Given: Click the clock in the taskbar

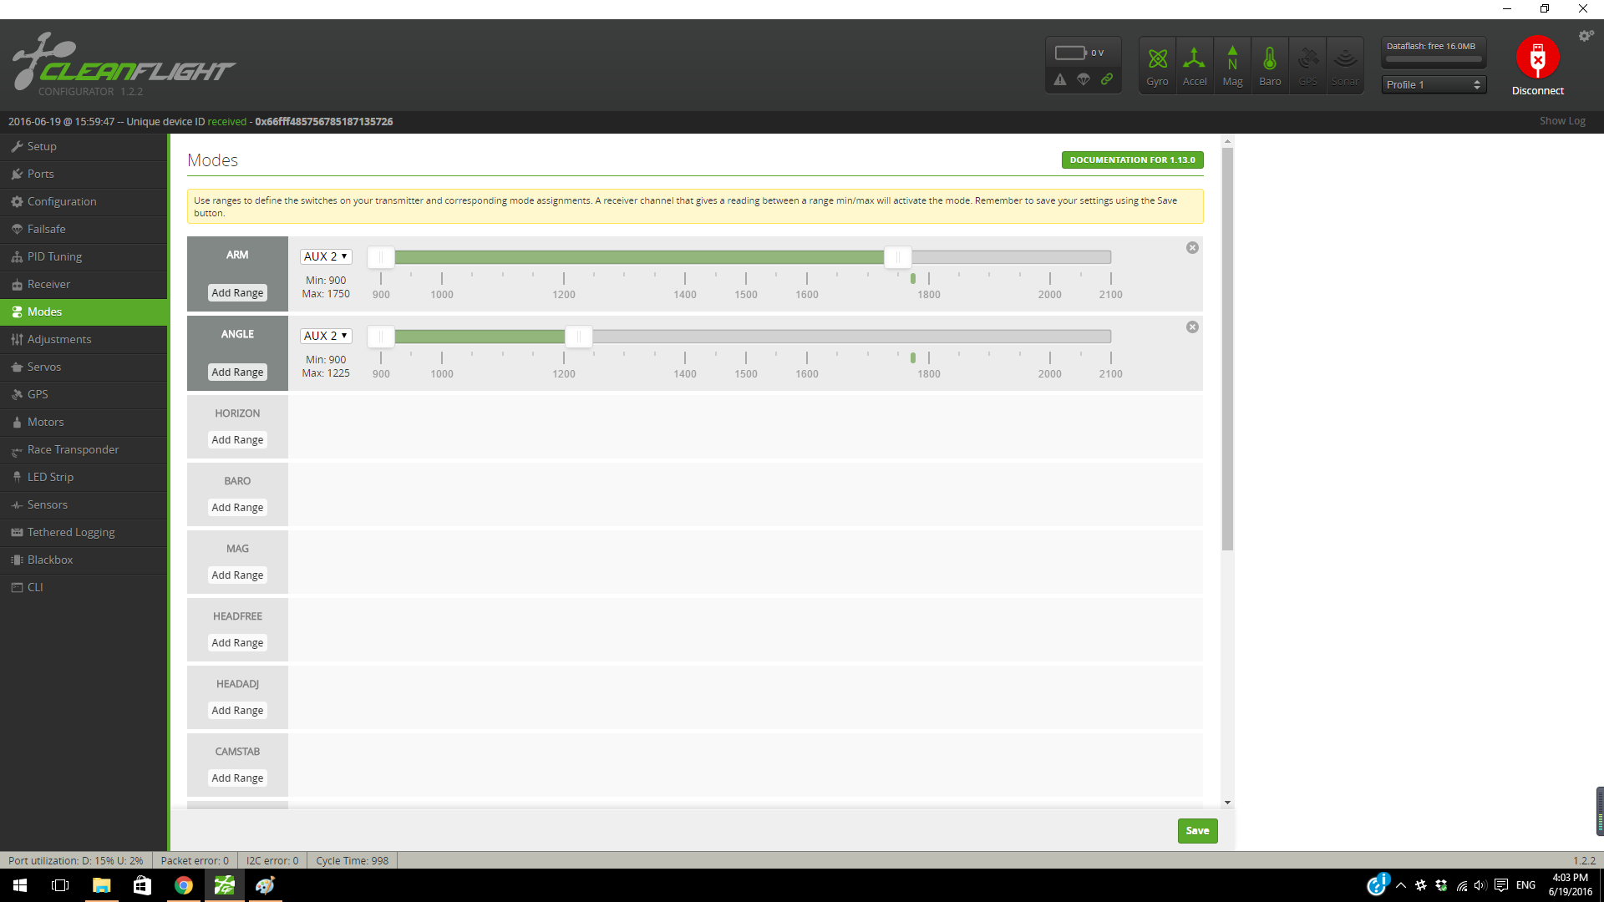Looking at the screenshot, I should point(1570,885).
